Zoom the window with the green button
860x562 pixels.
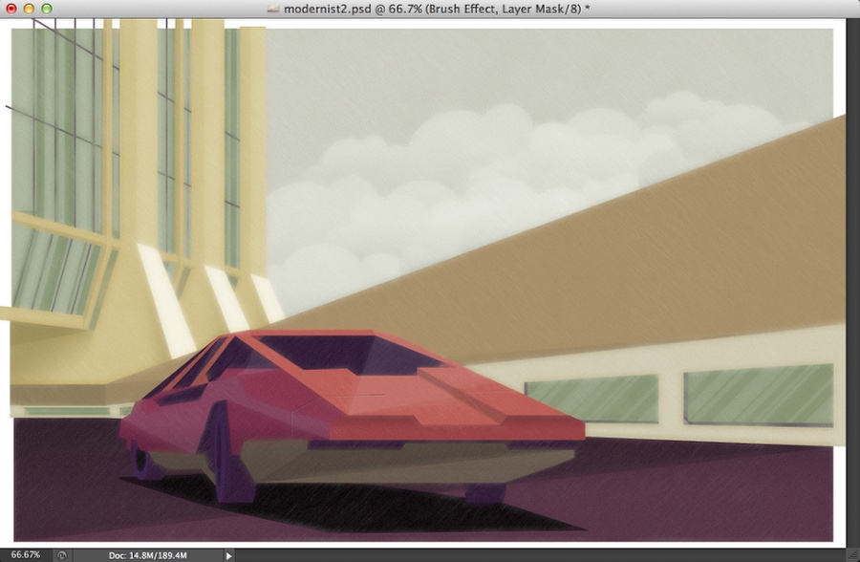(x=47, y=9)
